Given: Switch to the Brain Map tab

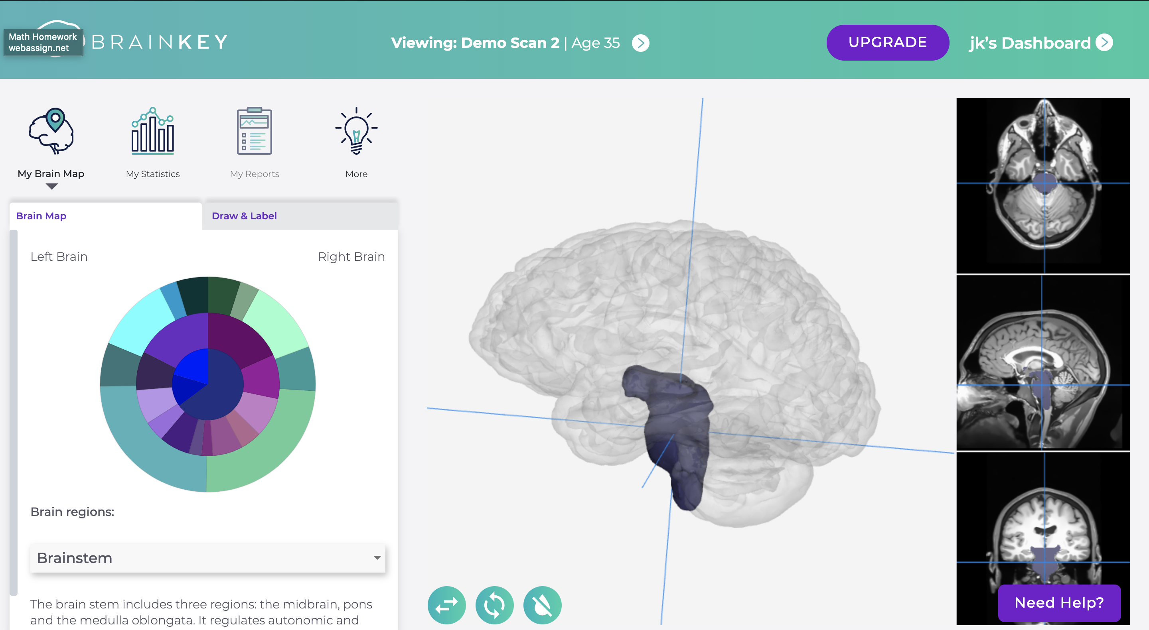Looking at the screenshot, I should click(105, 216).
